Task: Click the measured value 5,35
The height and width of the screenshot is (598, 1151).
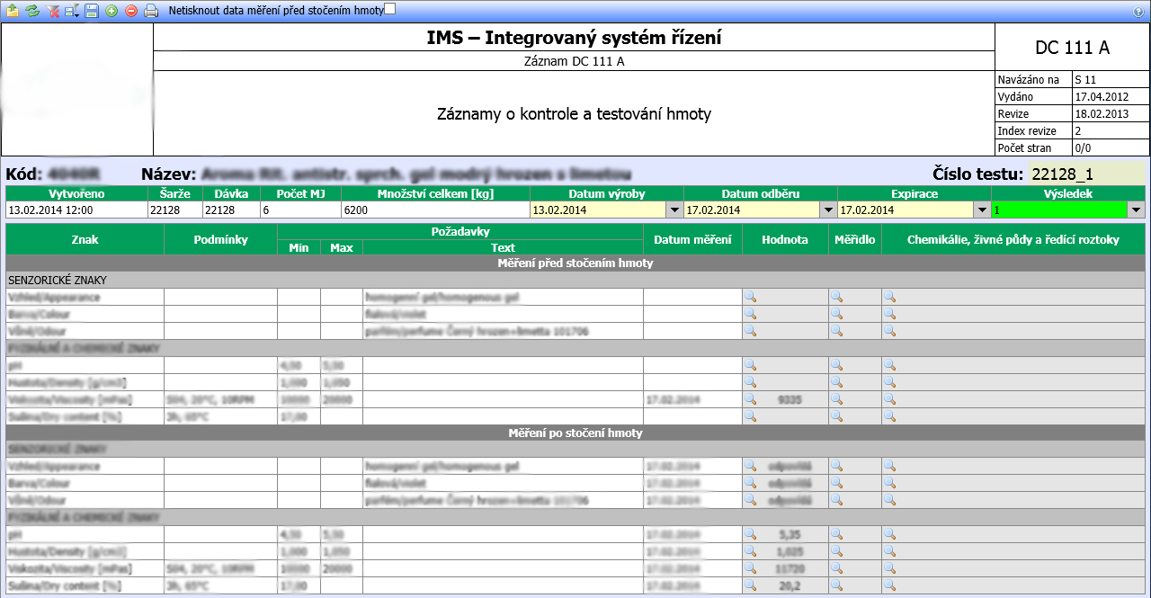Action: pos(789,534)
